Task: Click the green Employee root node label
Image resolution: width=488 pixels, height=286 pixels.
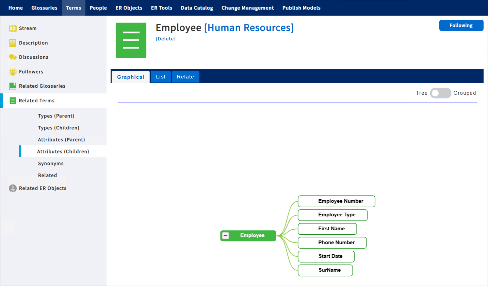Action: coord(252,235)
